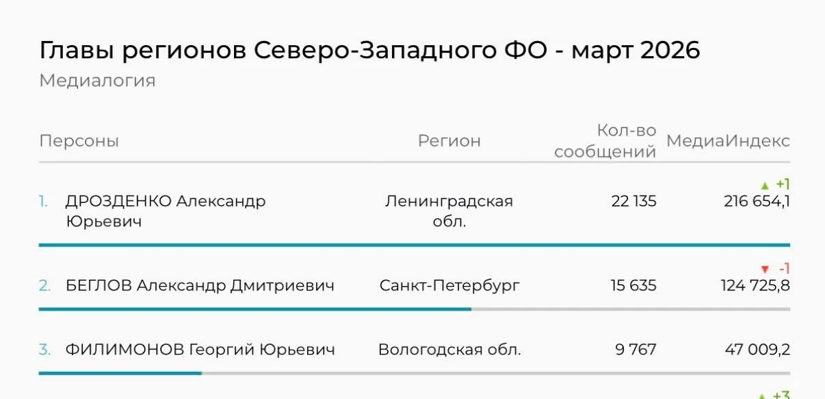Click the Кол-во сообщений column header
This screenshot has height=399, width=825.
pos(605,141)
